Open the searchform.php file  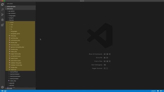(20, 61)
